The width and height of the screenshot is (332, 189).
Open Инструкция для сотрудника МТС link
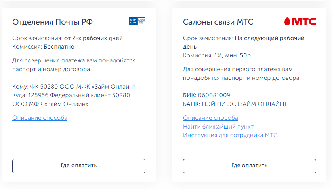tap(230, 135)
